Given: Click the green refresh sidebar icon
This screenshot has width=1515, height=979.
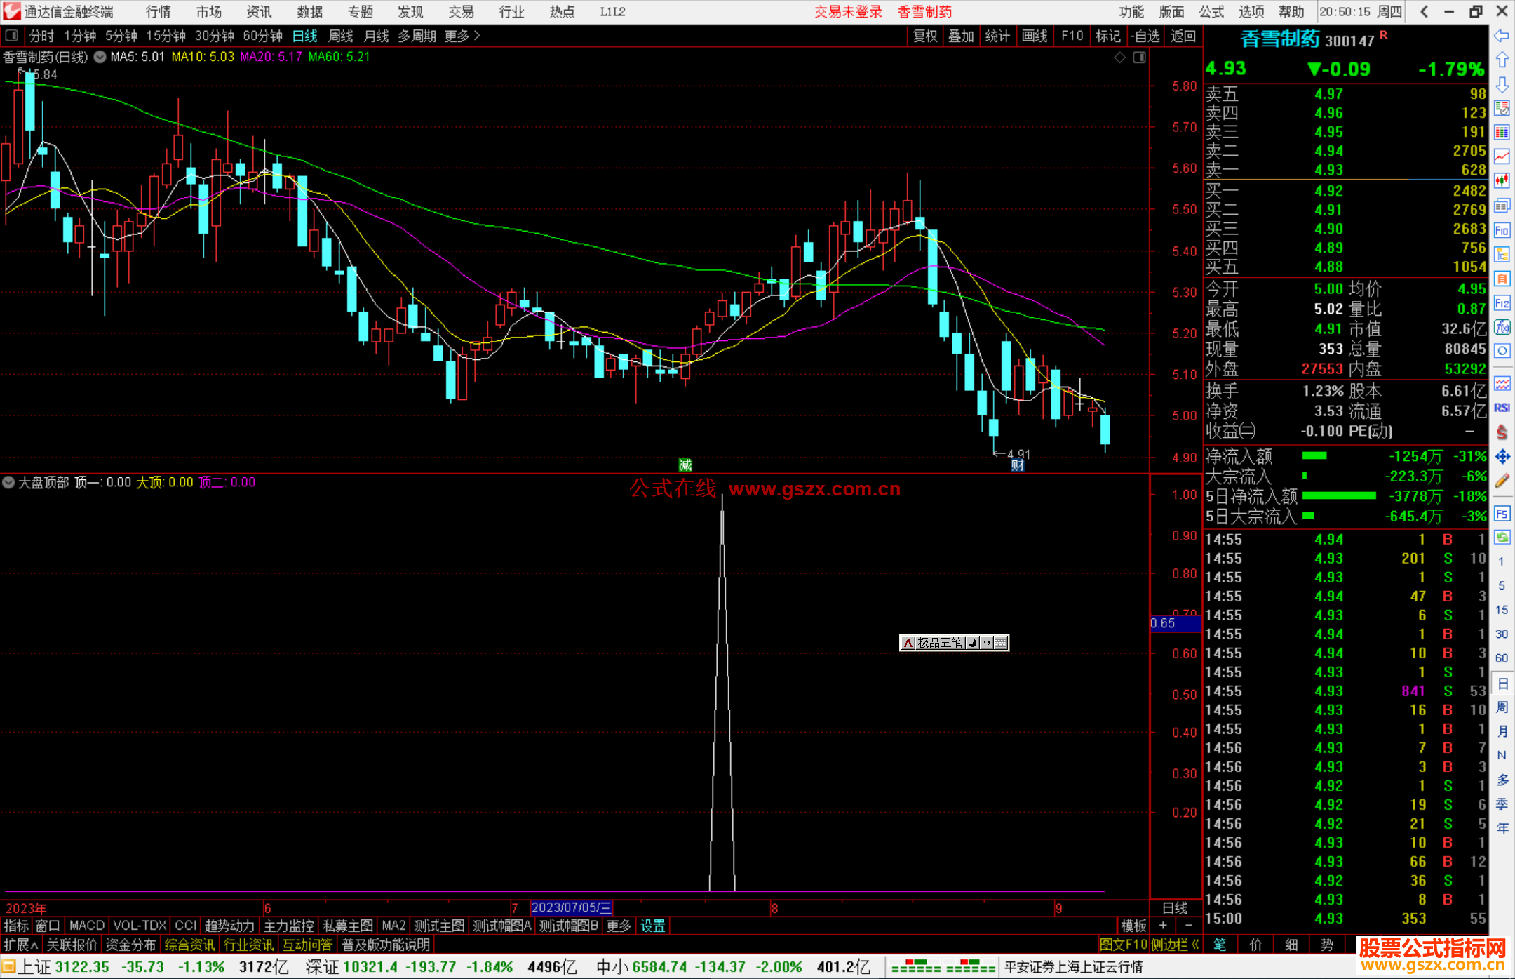Looking at the screenshot, I should click(x=1502, y=538).
